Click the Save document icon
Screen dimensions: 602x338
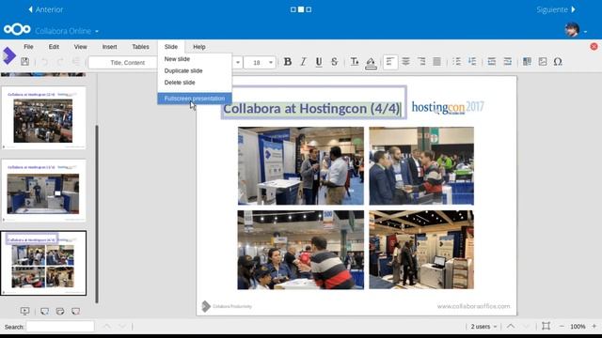point(25,61)
